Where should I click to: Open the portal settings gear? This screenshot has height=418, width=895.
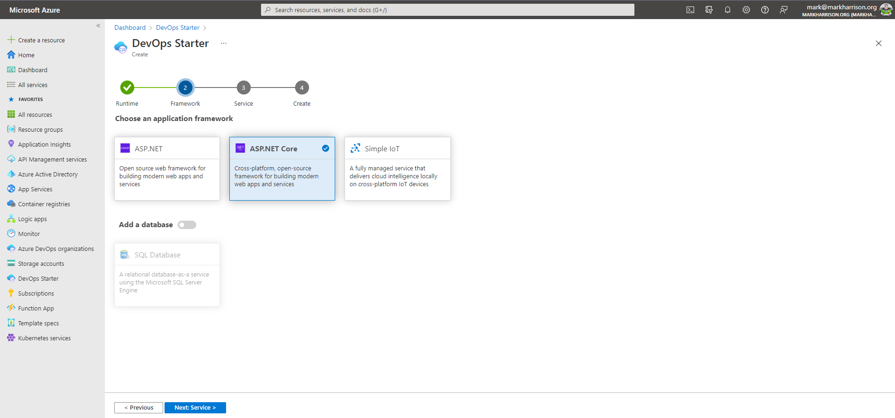pyautogui.click(x=746, y=10)
